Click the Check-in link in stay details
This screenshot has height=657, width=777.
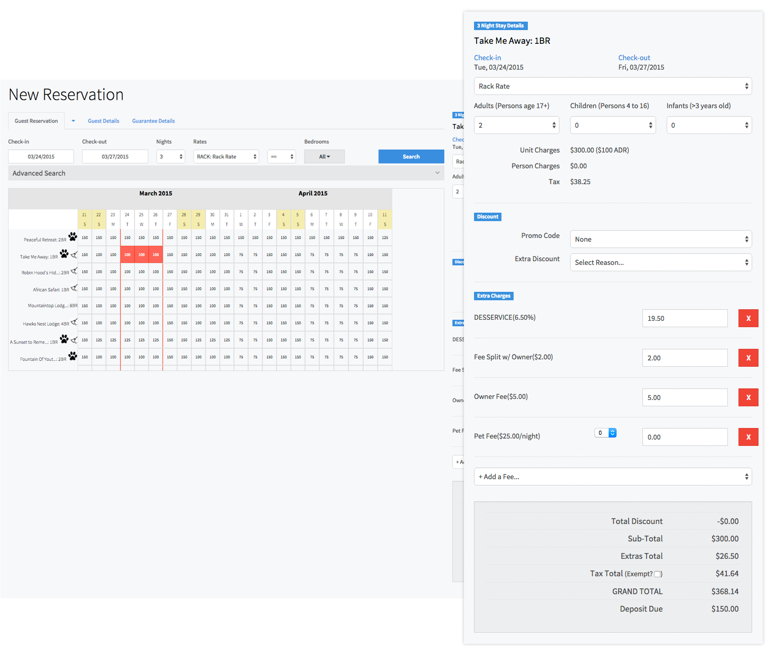tap(488, 58)
